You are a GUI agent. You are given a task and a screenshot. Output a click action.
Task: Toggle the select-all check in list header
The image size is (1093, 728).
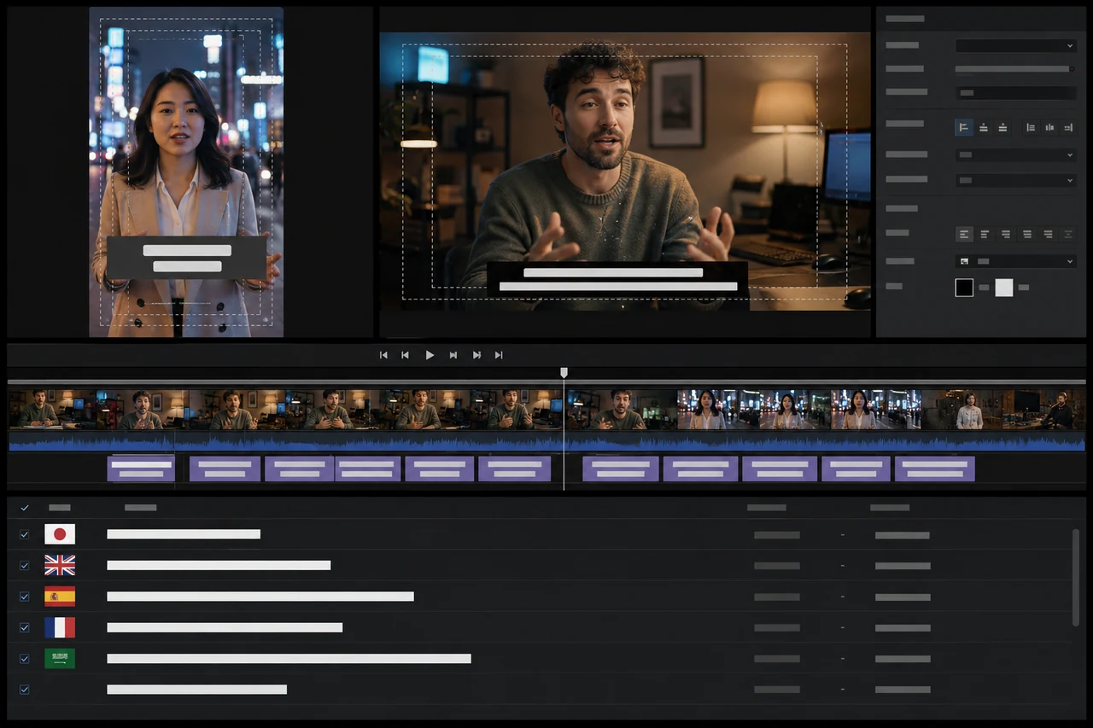point(24,507)
